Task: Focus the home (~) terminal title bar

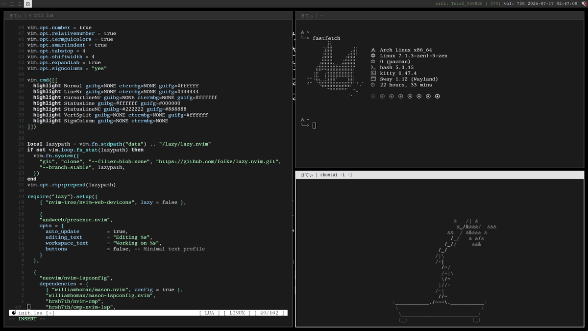Action: [x=440, y=16]
